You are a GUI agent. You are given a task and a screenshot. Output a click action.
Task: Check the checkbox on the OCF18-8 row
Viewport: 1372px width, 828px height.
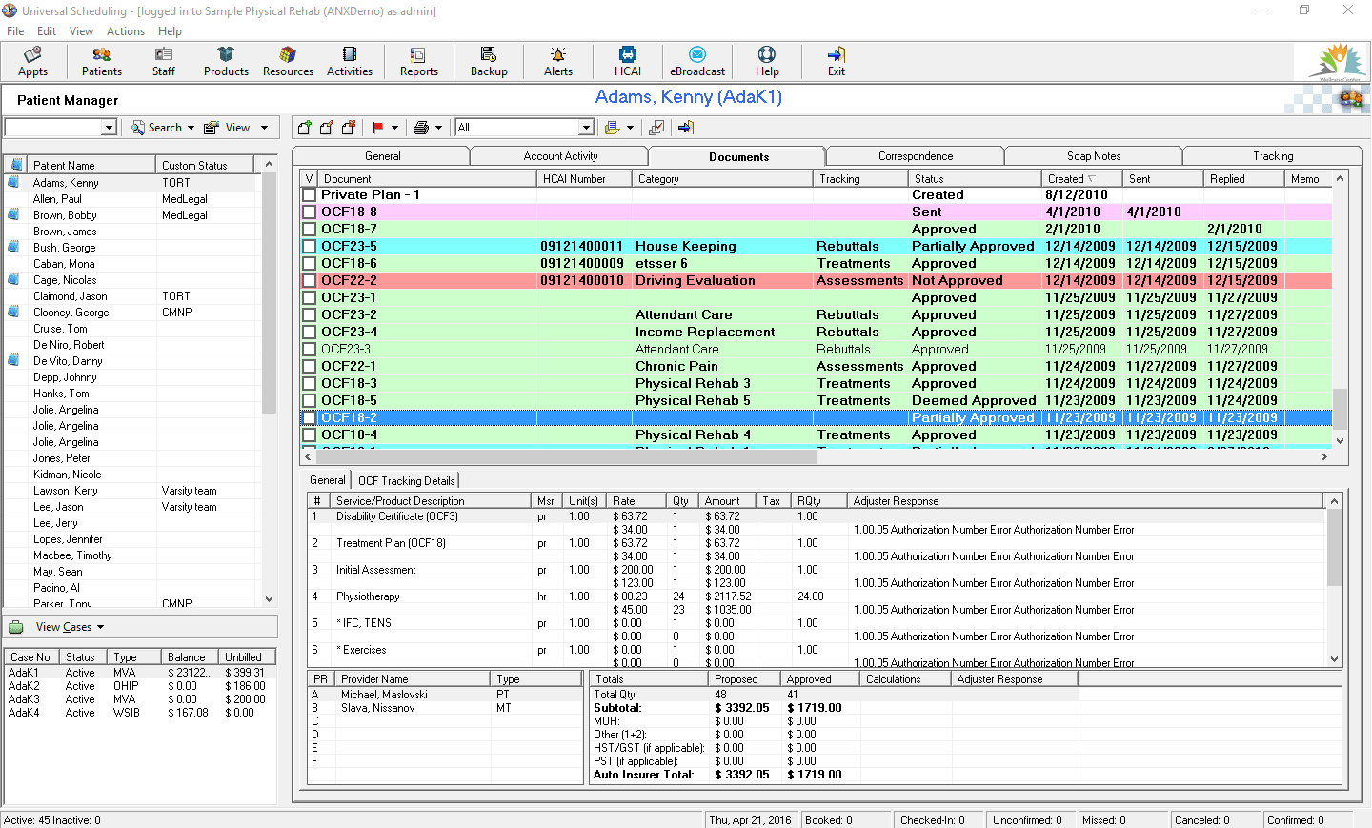(308, 212)
